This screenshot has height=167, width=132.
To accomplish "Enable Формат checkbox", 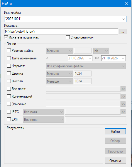I will [x=9, y=66].
